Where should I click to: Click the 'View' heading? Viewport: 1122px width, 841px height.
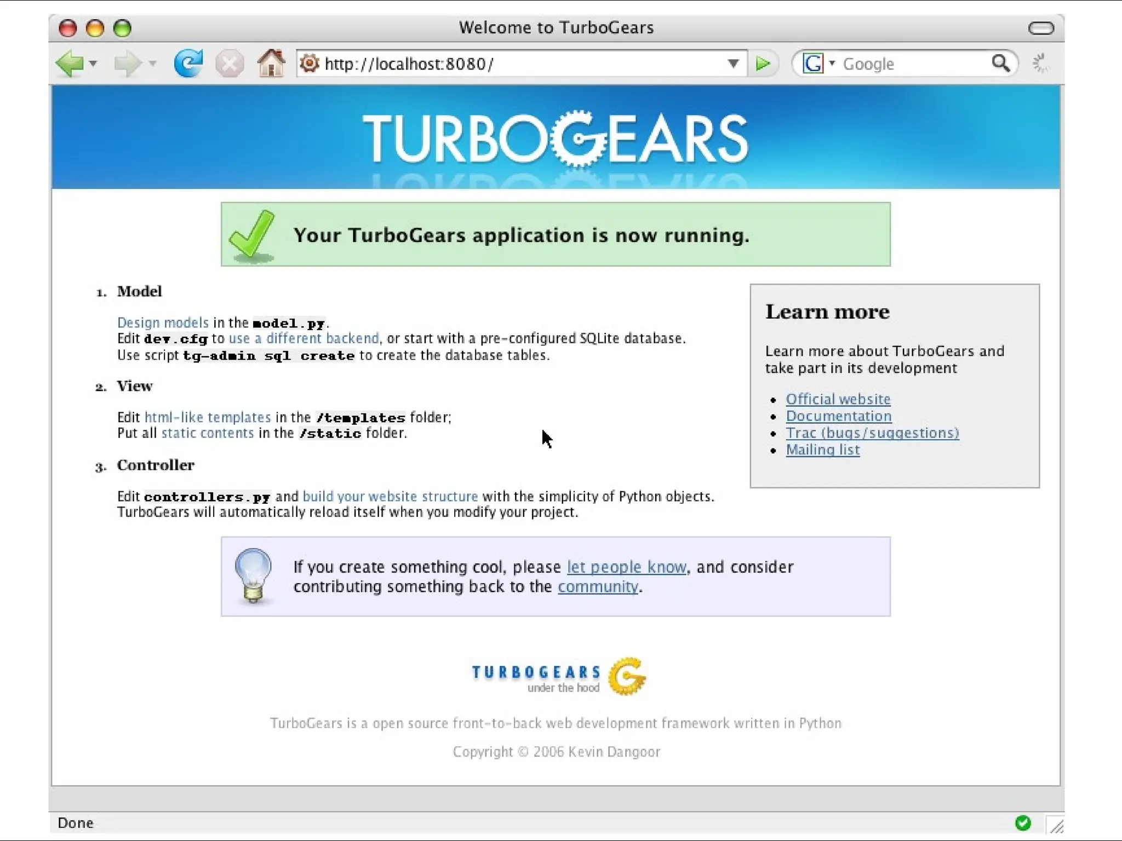135,386
